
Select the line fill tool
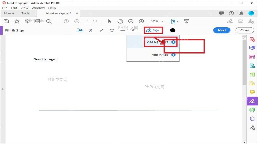pos(123,31)
